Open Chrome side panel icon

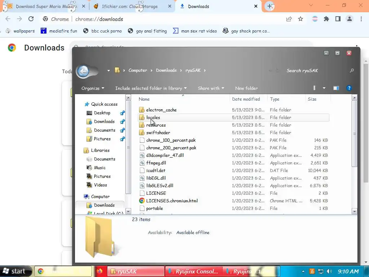click(338, 19)
